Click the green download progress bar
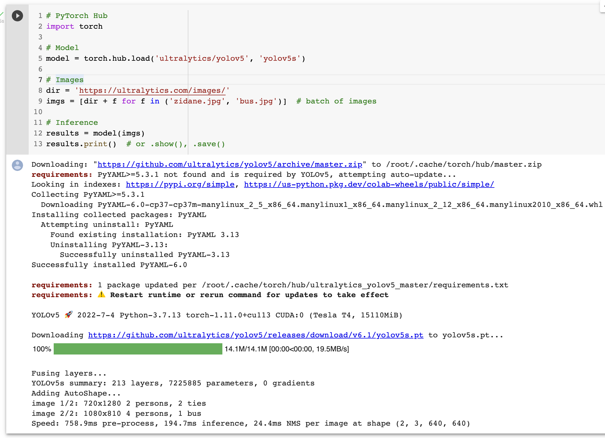The height and width of the screenshot is (438, 605). [137, 349]
